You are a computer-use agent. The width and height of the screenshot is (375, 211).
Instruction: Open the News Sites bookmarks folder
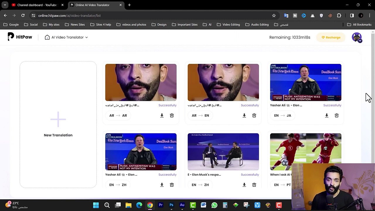coord(75,25)
